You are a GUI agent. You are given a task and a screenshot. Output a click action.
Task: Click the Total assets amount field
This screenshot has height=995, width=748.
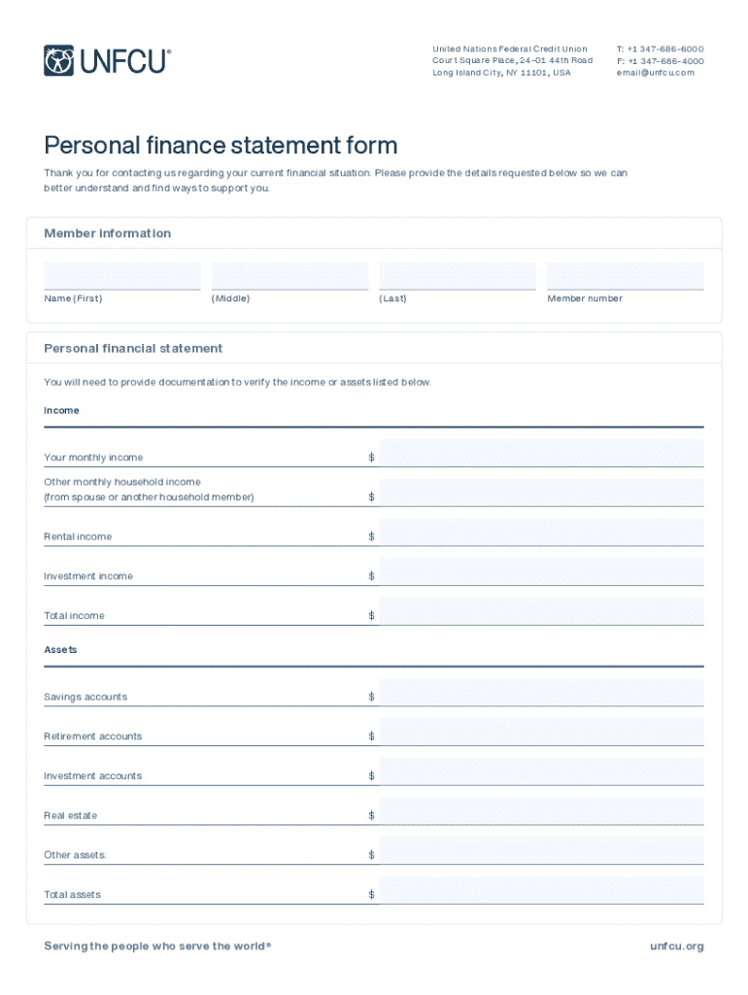pos(541,891)
